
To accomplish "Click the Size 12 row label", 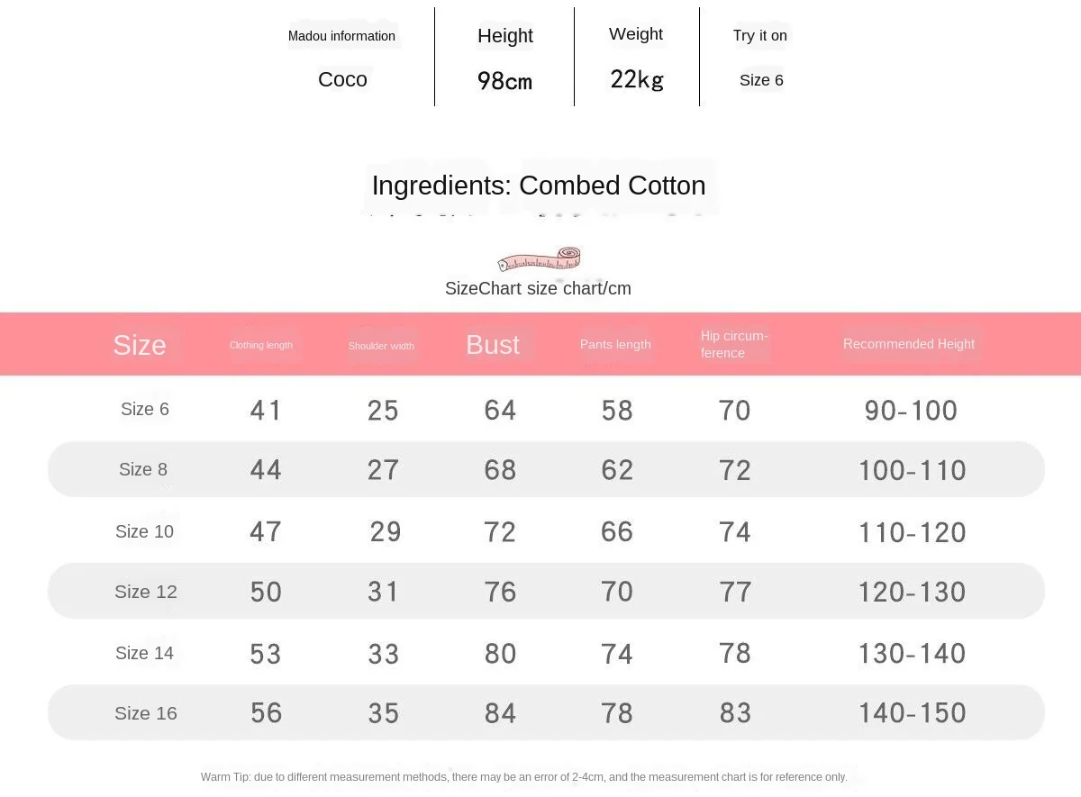I will [146, 592].
